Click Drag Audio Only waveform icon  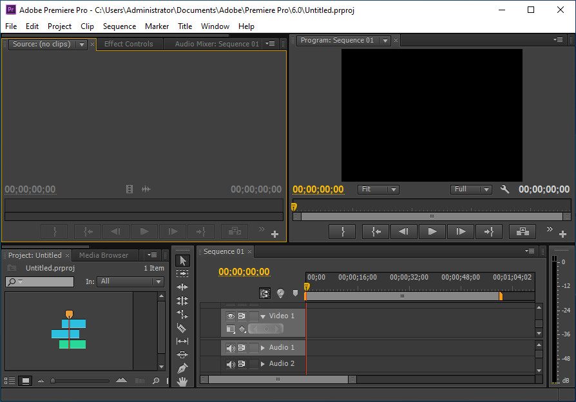(x=146, y=189)
